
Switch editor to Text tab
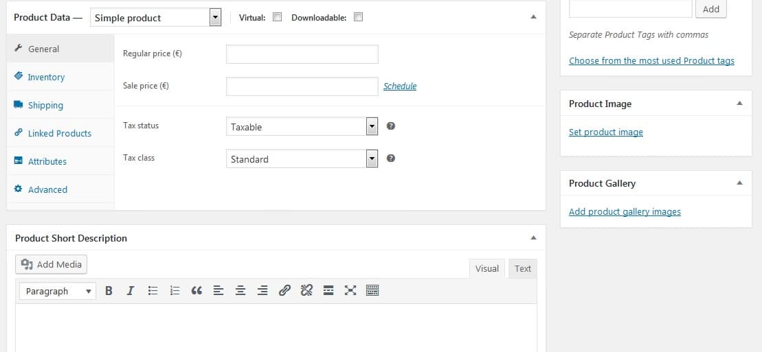coord(523,269)
